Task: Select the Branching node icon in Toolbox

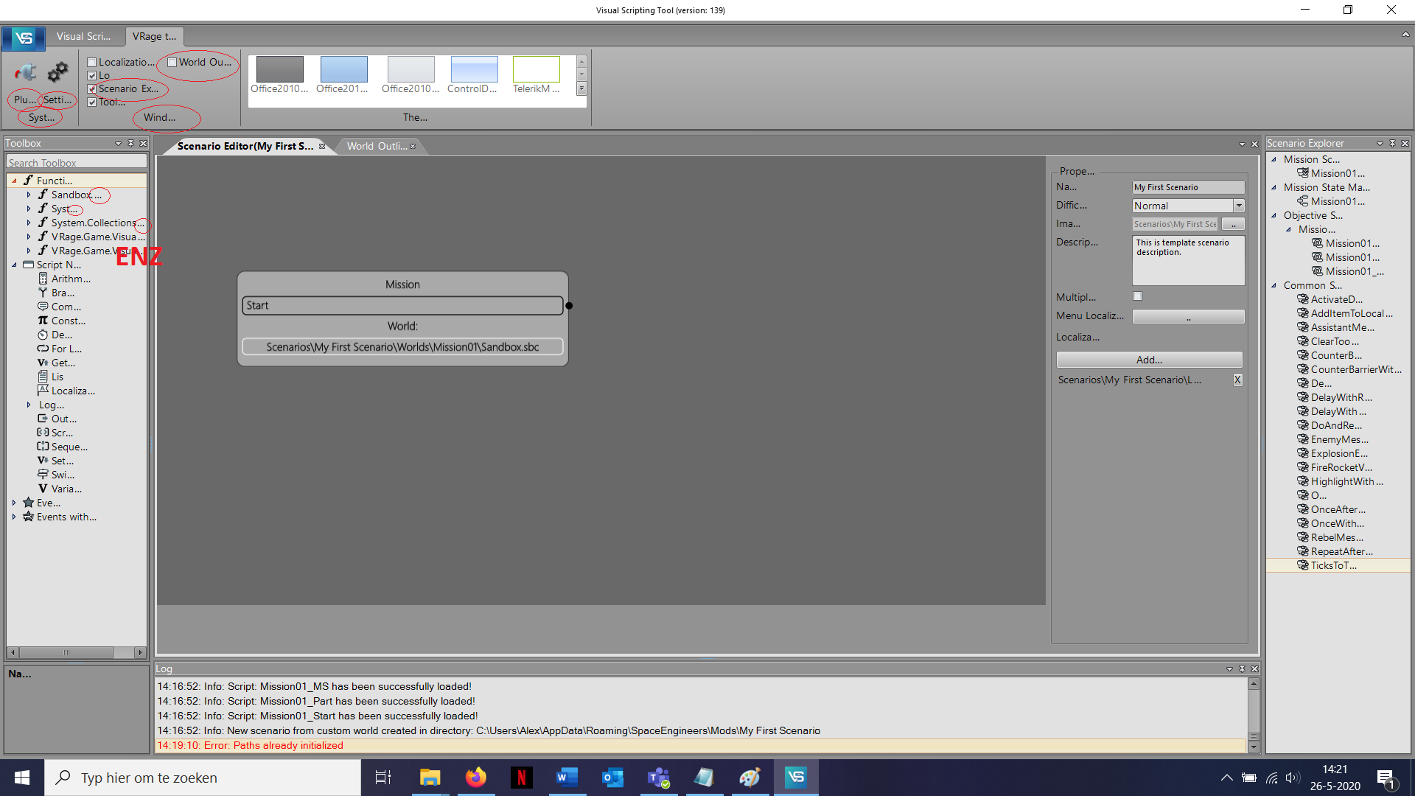Action: [x=43, y=293]
